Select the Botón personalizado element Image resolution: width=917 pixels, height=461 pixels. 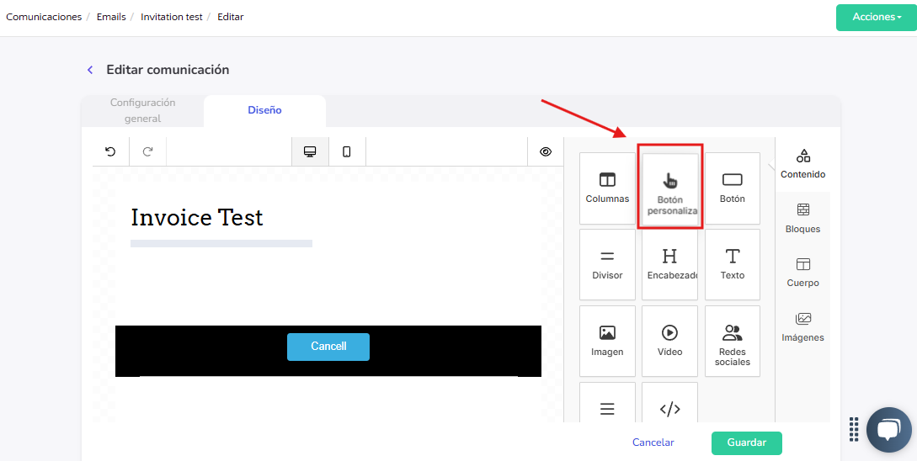coord(670,190)
